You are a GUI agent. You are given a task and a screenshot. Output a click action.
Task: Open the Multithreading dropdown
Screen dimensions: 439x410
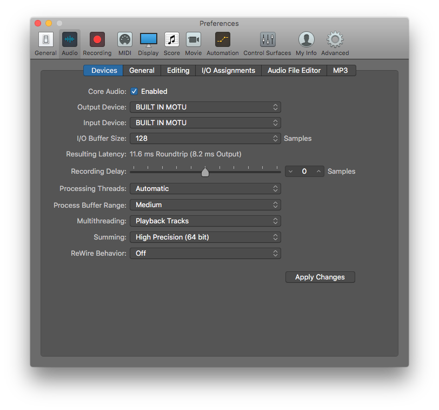[205, 221]
